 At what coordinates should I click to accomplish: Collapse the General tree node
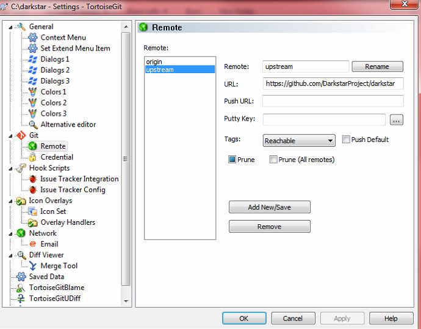point(10,27)
